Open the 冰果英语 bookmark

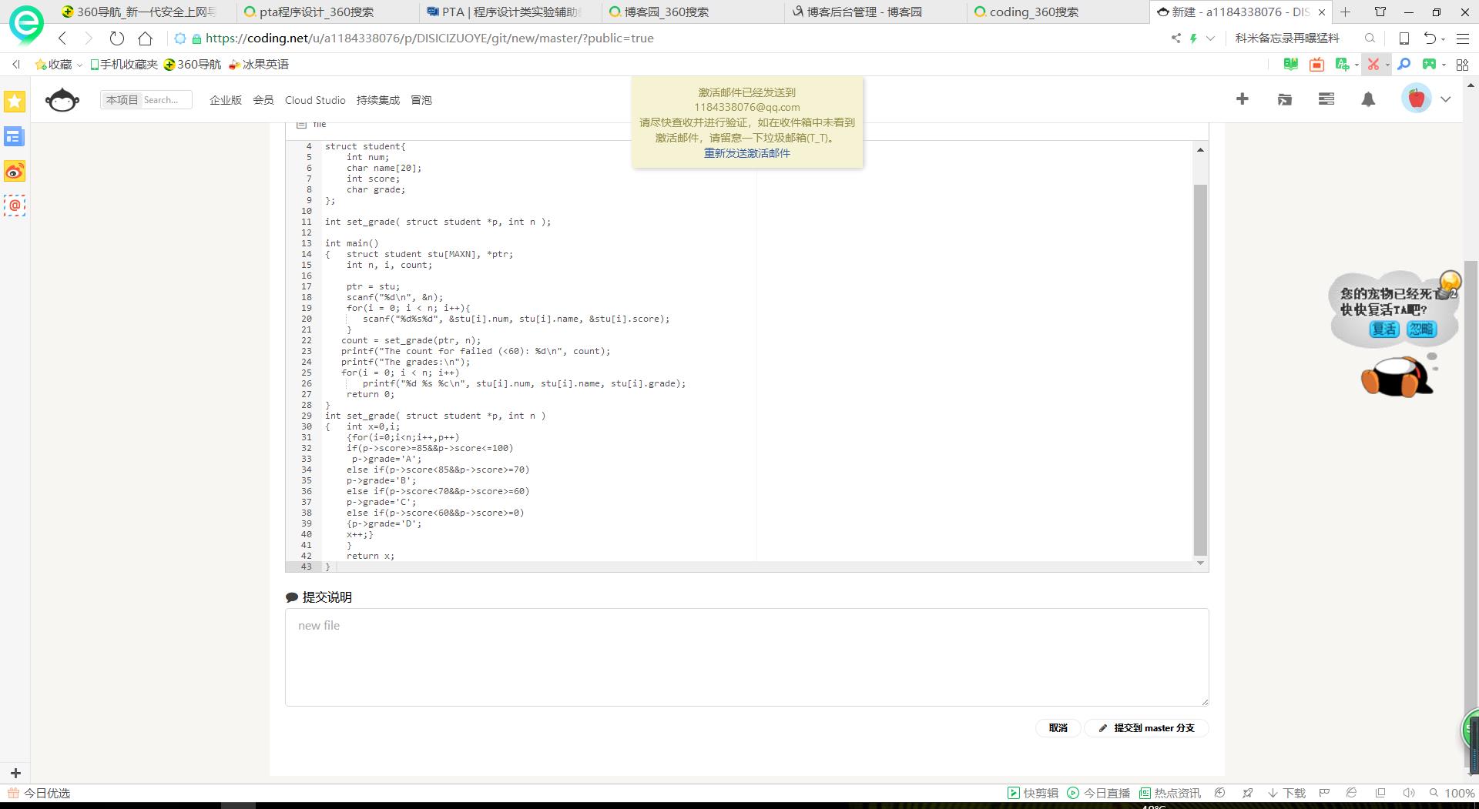pyautogui.click(x=259, y=65)
